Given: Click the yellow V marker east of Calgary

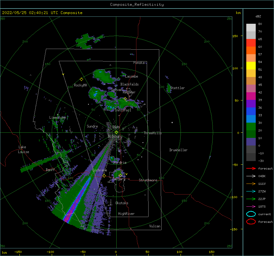Looking at the screenshot, I should pyautogui.click(x=126, y=174).
